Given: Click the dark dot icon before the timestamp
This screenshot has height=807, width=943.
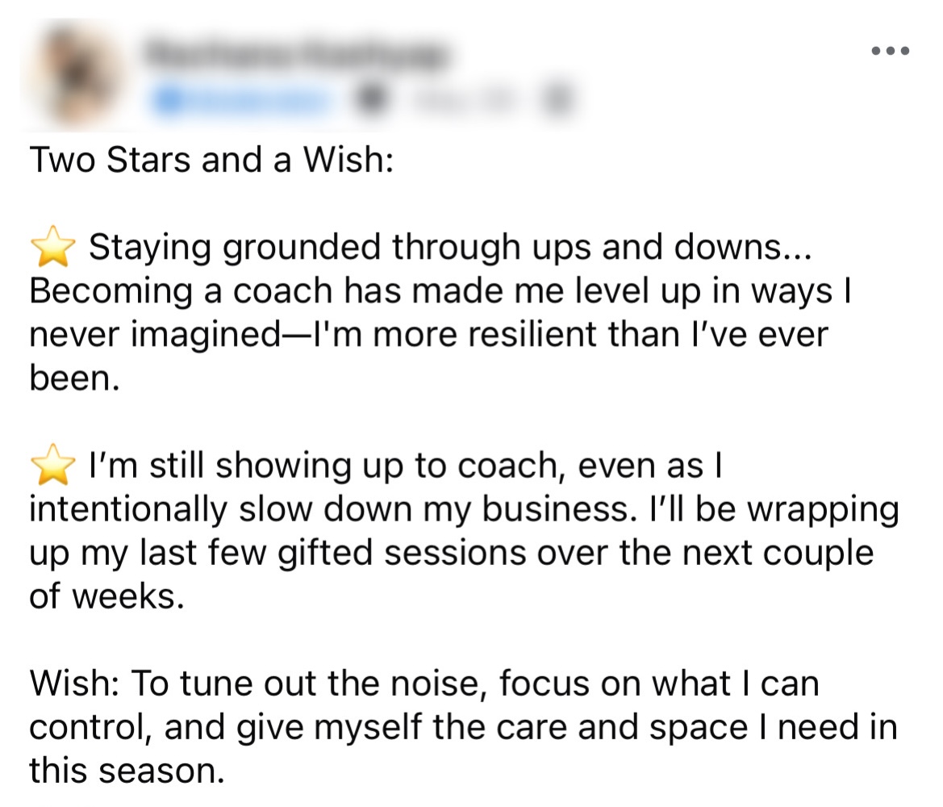Looking at the screenshot, I should coord(371,99).
